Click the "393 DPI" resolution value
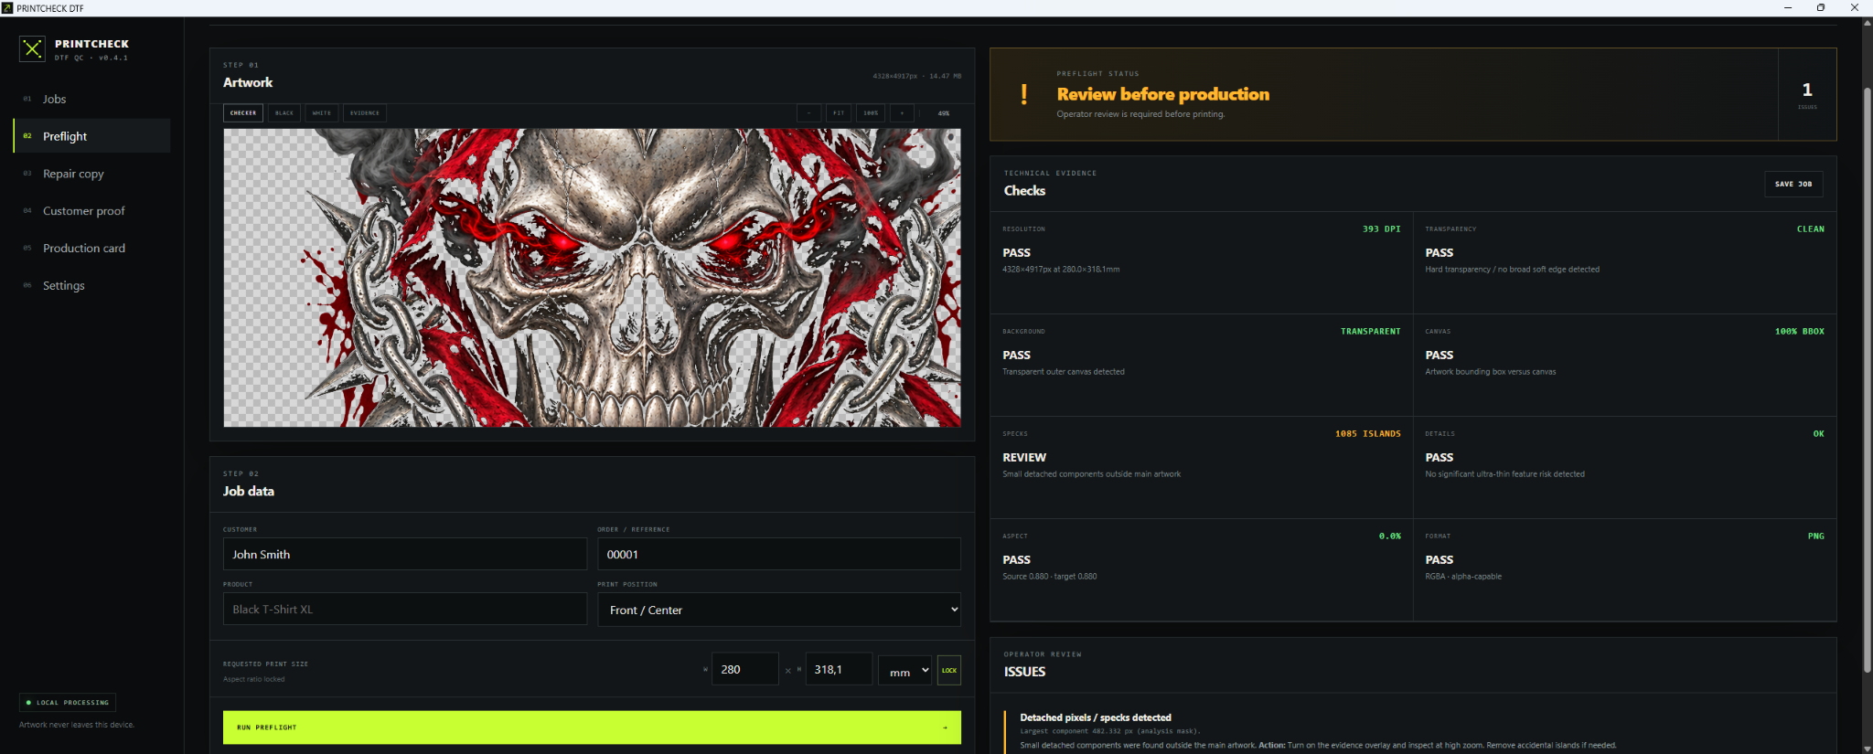Image resolution: width=1873 pixels, height=754 pixels. click(1381, 229)
